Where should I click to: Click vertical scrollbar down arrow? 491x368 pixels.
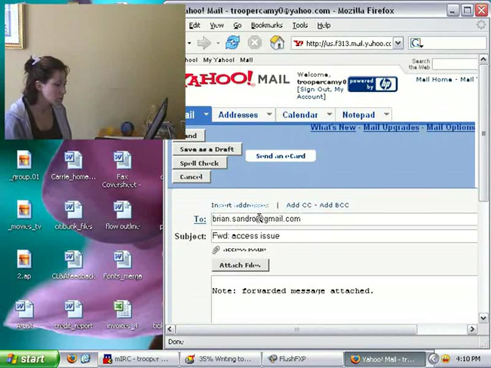click(483, 318)
